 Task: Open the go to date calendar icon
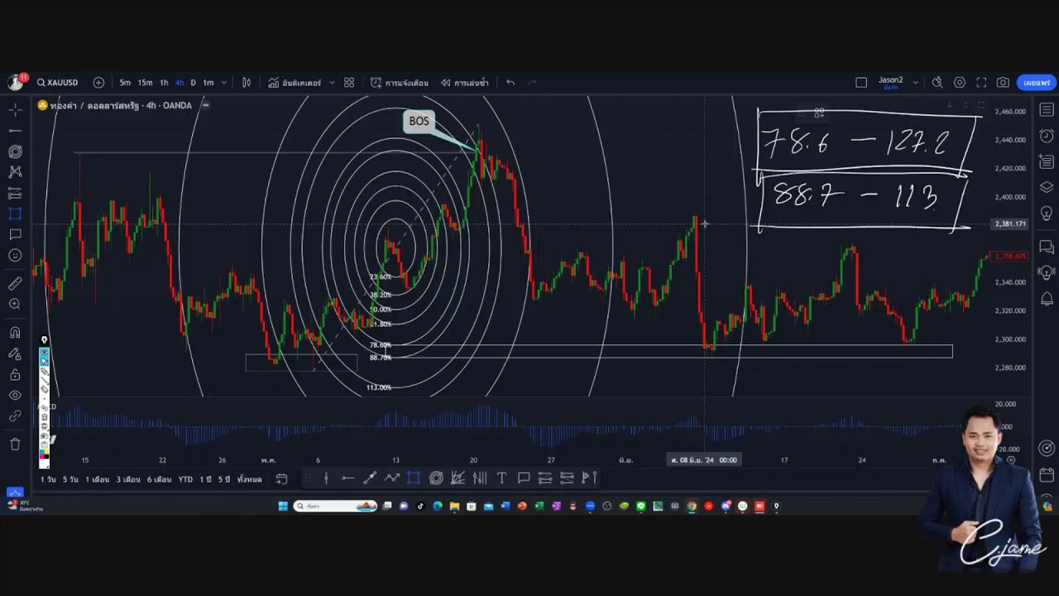(281, 478)
